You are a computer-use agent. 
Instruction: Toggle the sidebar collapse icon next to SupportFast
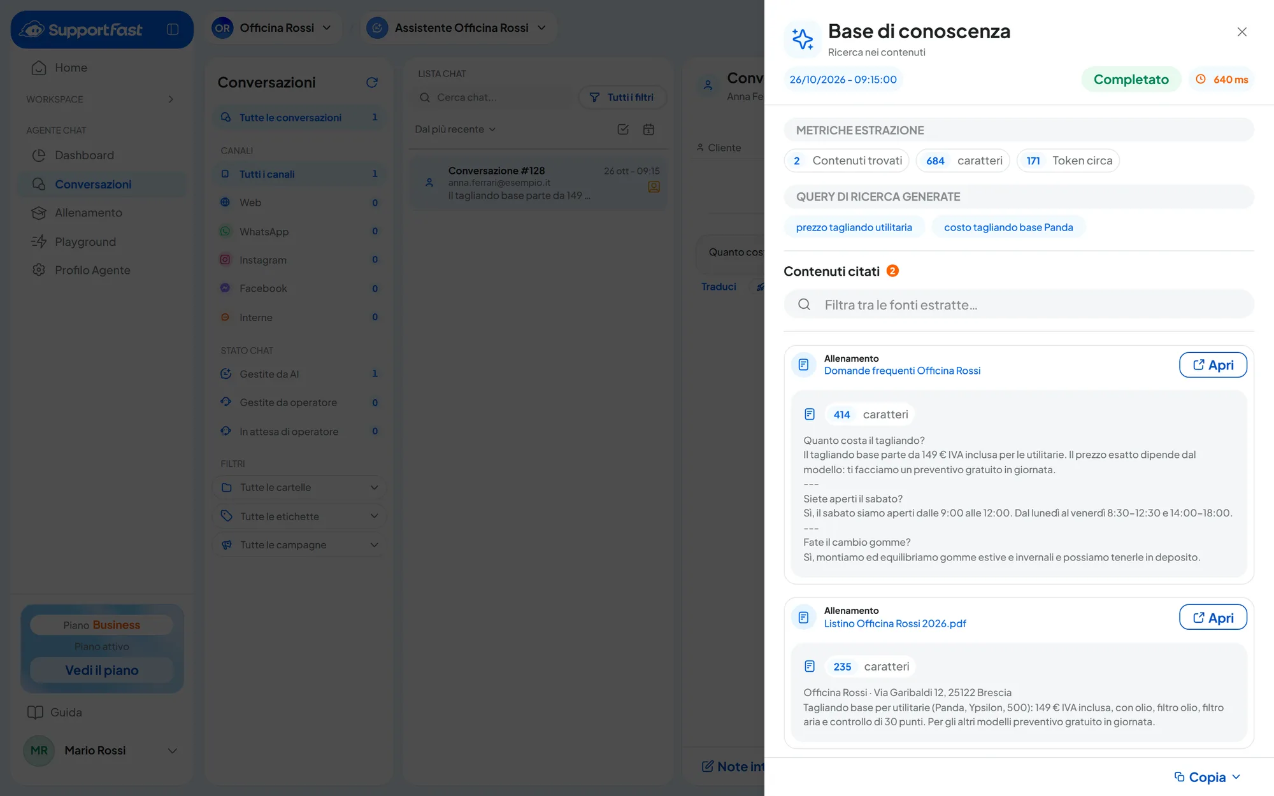click(x=173, y=29)
